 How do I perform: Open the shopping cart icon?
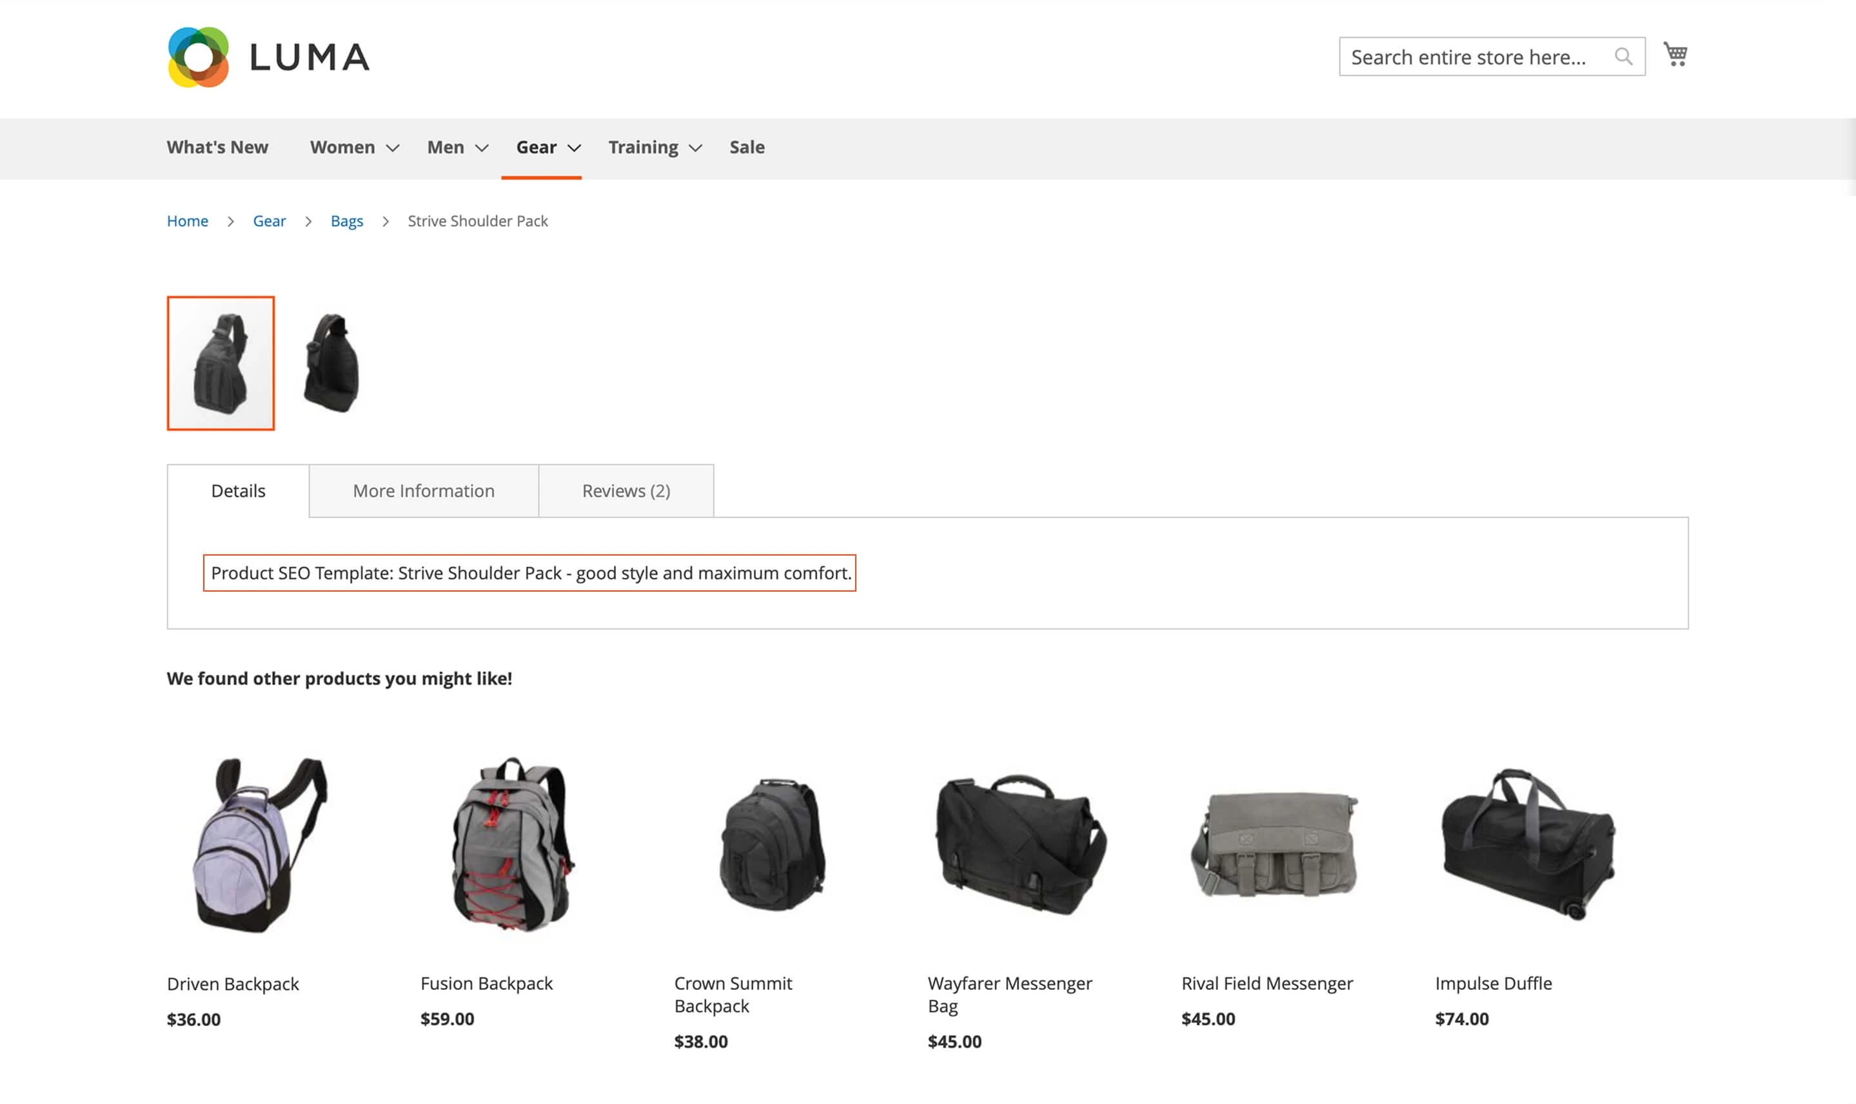click(1675, 54)
